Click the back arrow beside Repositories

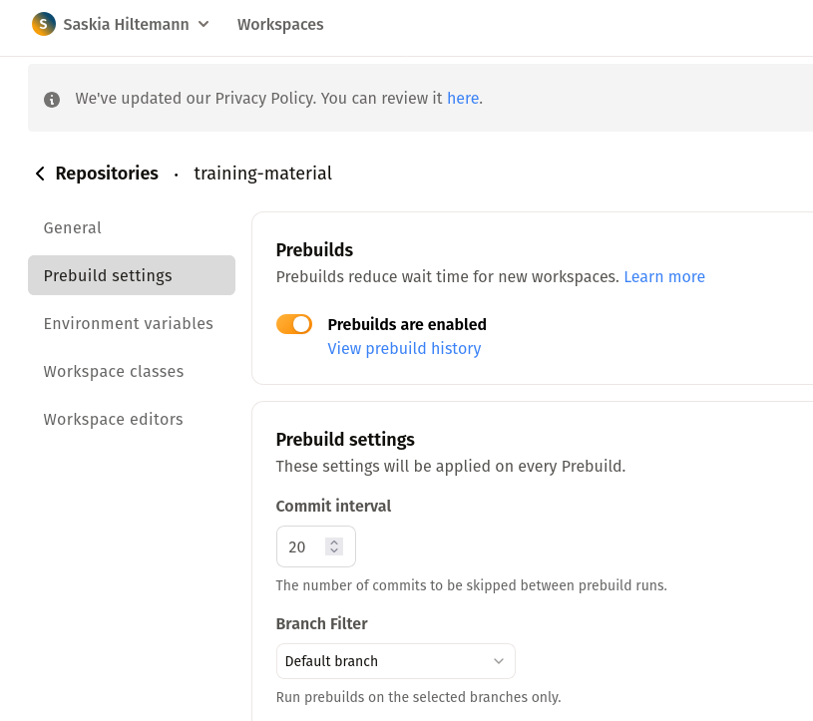40,174
